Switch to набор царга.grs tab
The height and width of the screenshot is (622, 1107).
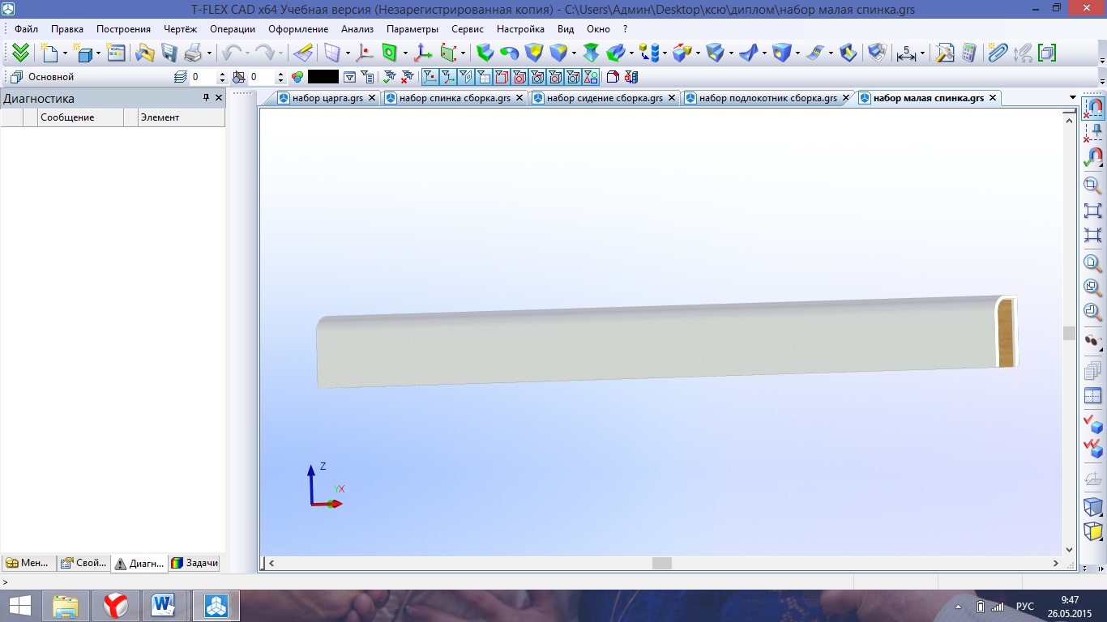327,98
